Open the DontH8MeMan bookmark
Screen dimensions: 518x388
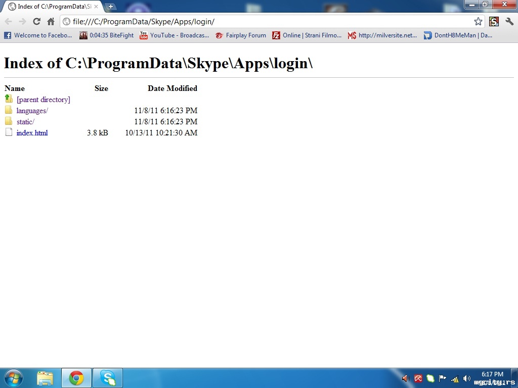[x=458, y=35]
